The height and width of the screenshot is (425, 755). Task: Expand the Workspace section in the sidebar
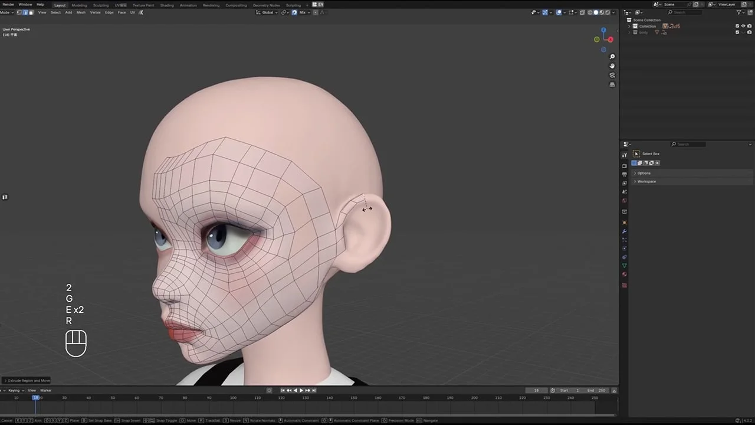point(646,181)
